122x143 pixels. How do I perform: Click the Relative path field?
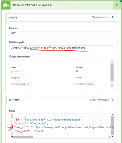click(x=62, y=48)
